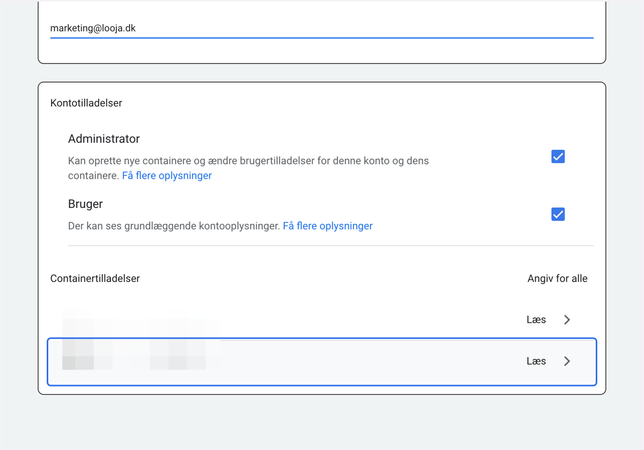This screenshot has height=450, width=644.
Task: Toggle the Bruger checkbox
Action: coord(558,214)
